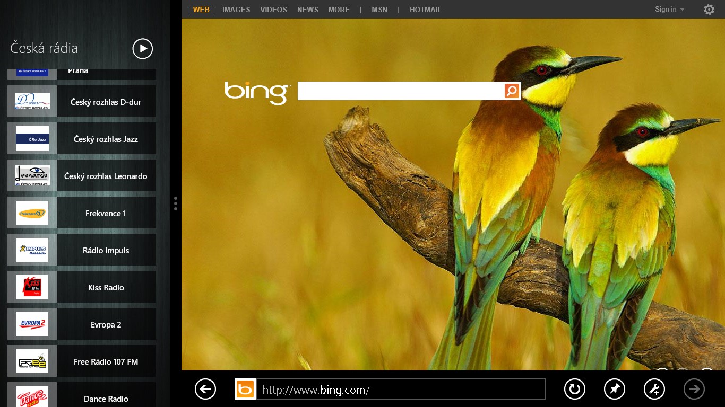Open the NEWS tab
725x407 pixels.
tap(308, 10)
